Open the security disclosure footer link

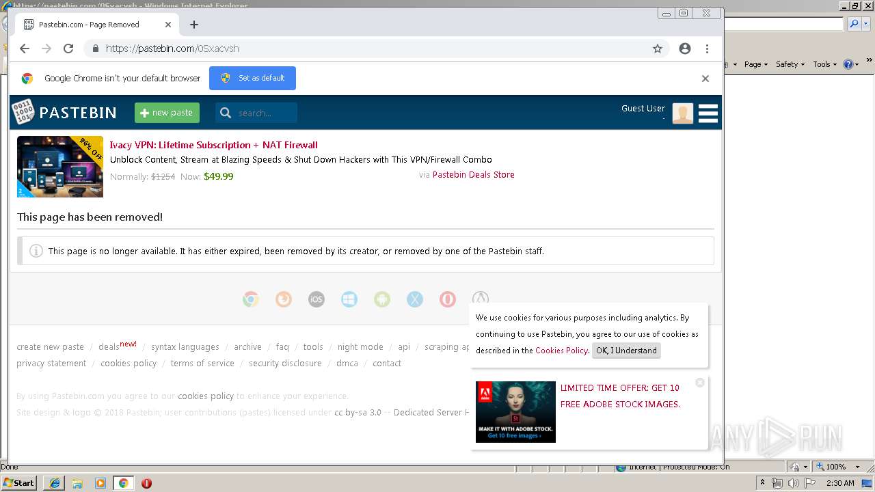285,364
